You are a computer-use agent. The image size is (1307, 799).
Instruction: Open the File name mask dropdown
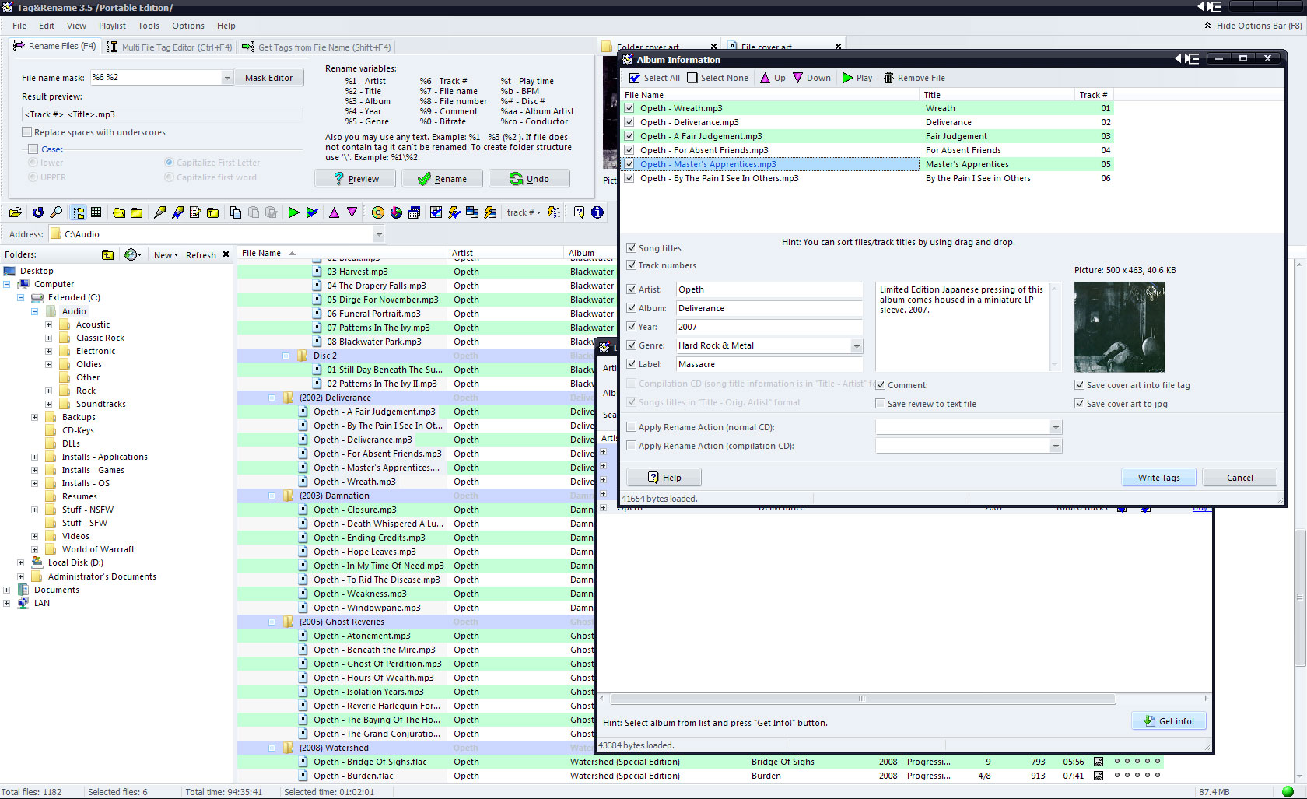pyautogui.click(x=226, y=78)
